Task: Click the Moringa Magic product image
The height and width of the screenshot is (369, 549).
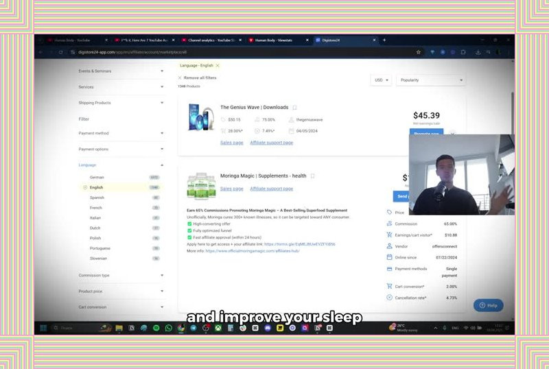Action: 201,186
